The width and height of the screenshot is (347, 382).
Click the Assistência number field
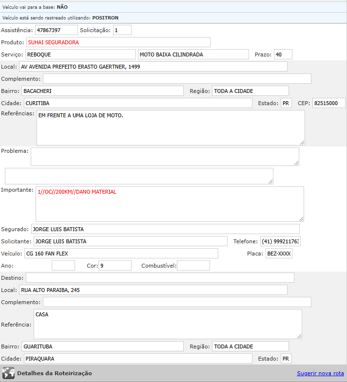point(56,30)
